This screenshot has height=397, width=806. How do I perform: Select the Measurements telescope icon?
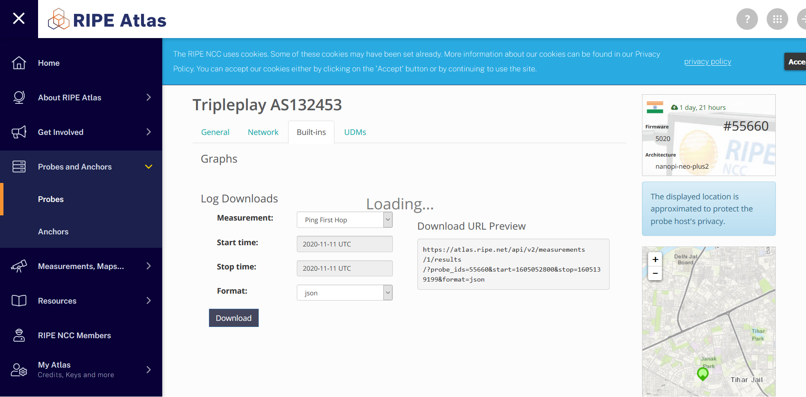coord(19,266)
